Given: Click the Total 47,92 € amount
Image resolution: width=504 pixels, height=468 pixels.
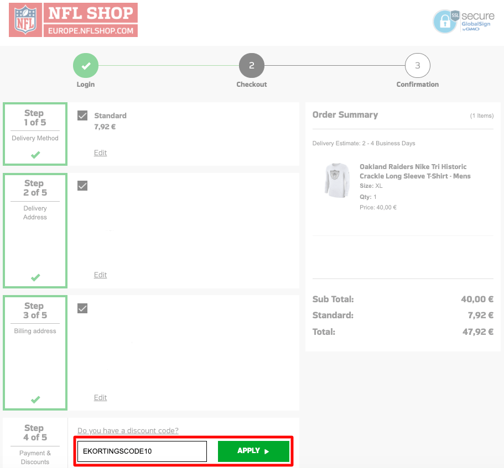Looking at the screenshot, I should [x=478, y=332].
